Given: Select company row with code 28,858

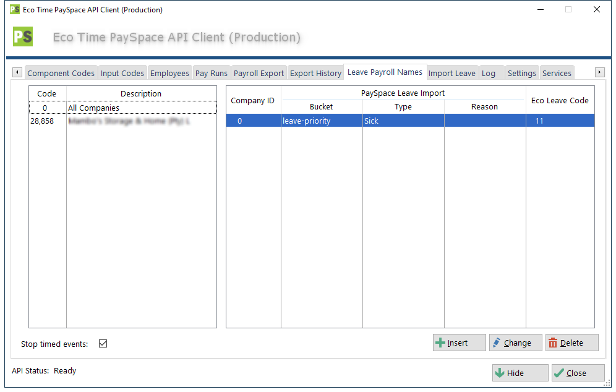Looking at the screenshot, I should pos(122,121).
